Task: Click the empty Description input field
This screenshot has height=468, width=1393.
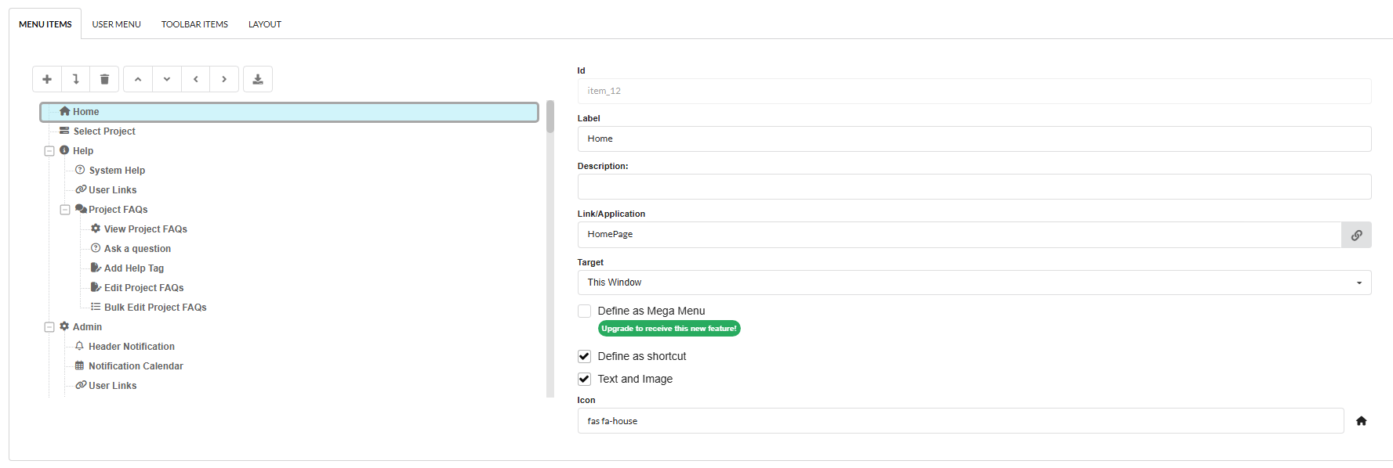Action: tap(974, 186)
